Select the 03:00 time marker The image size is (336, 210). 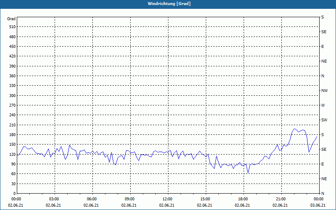click(54, 199)
